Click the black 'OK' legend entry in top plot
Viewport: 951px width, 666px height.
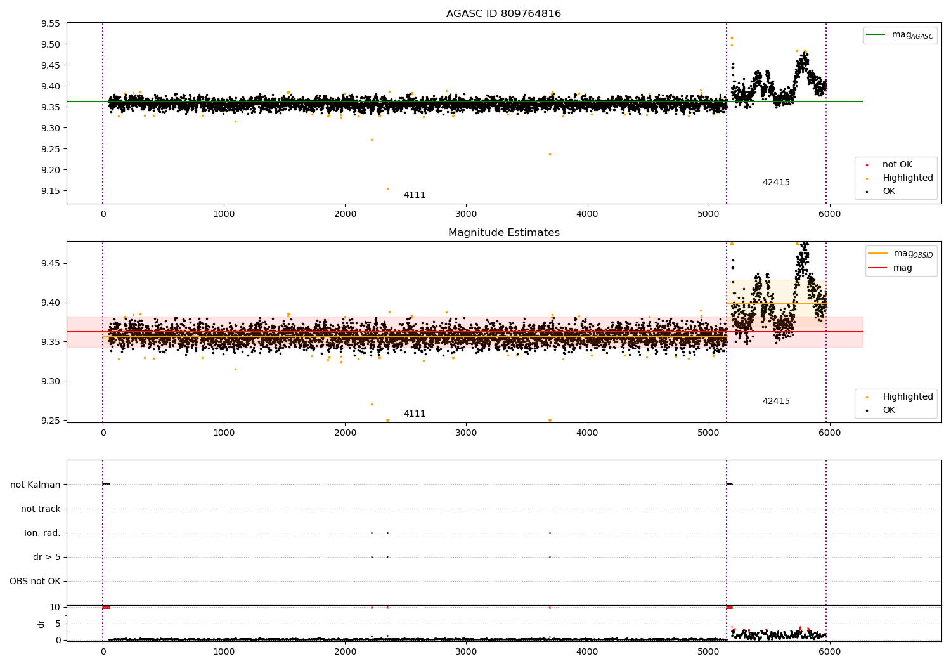(x=889, y=192)
